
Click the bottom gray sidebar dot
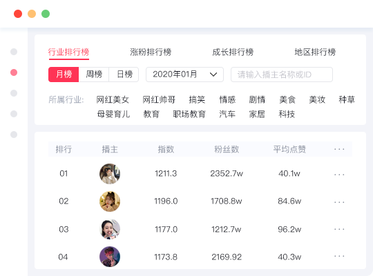tap(14, 135)
